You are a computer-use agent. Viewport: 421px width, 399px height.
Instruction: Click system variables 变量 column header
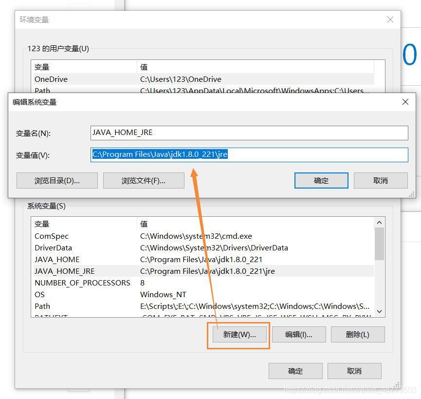[84, 224]
